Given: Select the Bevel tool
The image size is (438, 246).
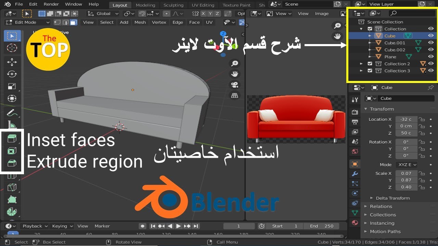Looking at the screenshot, I should (x=12, y=163).
